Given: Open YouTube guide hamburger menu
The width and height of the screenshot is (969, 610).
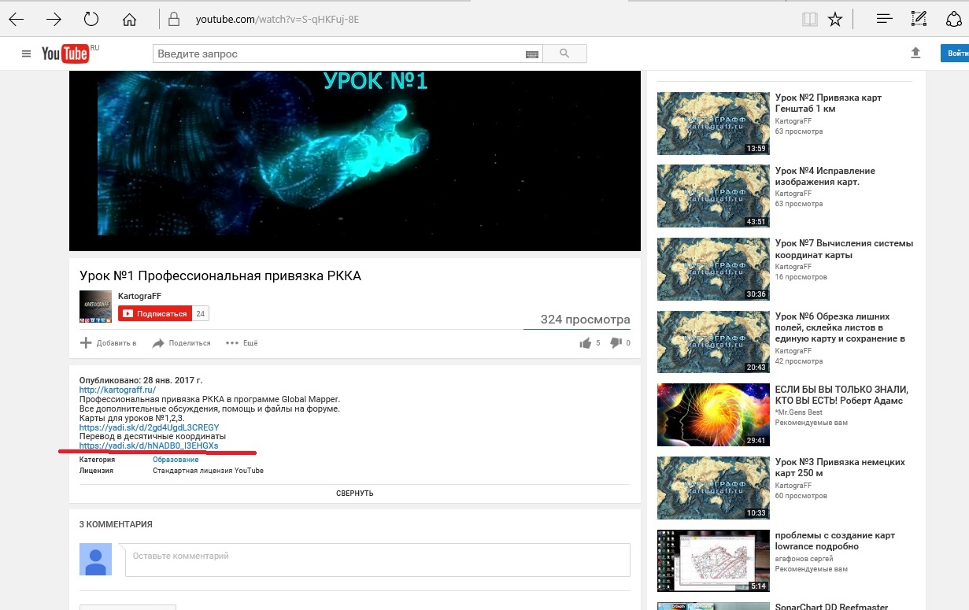Looking at the screenshot, I should click(x=26, y=54).
